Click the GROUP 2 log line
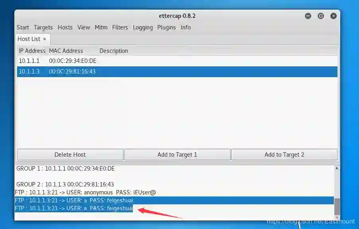This screenshot has height=229, width=359. tap(65, 184)
